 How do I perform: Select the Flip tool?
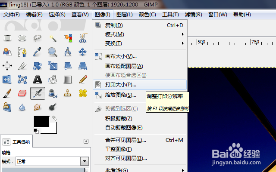click(x=7, y=79)
